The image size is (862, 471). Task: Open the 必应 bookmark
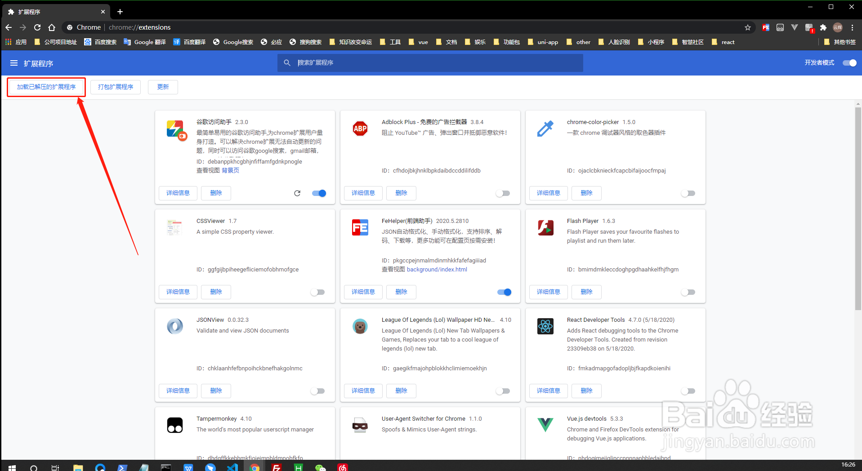tap(271, 42)
